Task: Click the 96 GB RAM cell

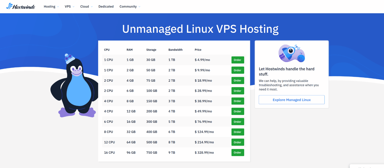Action: pos(131,152)
